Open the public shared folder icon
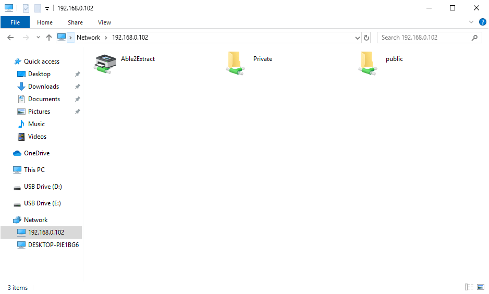This screenshot has width=489, height=294. coord(368,63)
